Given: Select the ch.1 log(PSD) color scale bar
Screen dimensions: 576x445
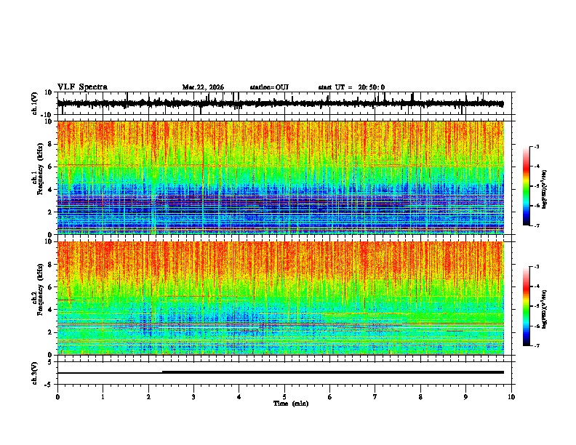Looking at the screenshot, I should 527,186.
